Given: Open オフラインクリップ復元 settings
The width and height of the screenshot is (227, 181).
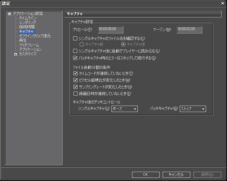Looking at the screenshot, I should pos(35,36).
